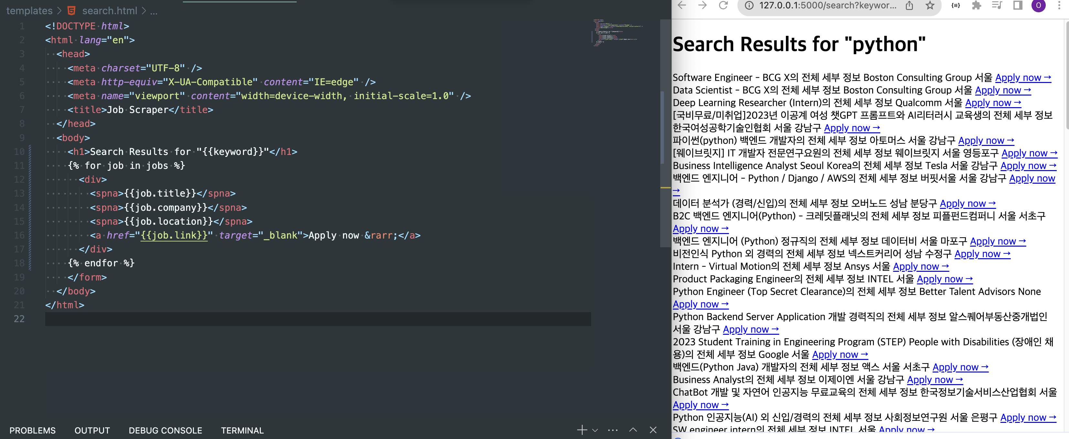Reload the search results page

[x=723, y=5]
